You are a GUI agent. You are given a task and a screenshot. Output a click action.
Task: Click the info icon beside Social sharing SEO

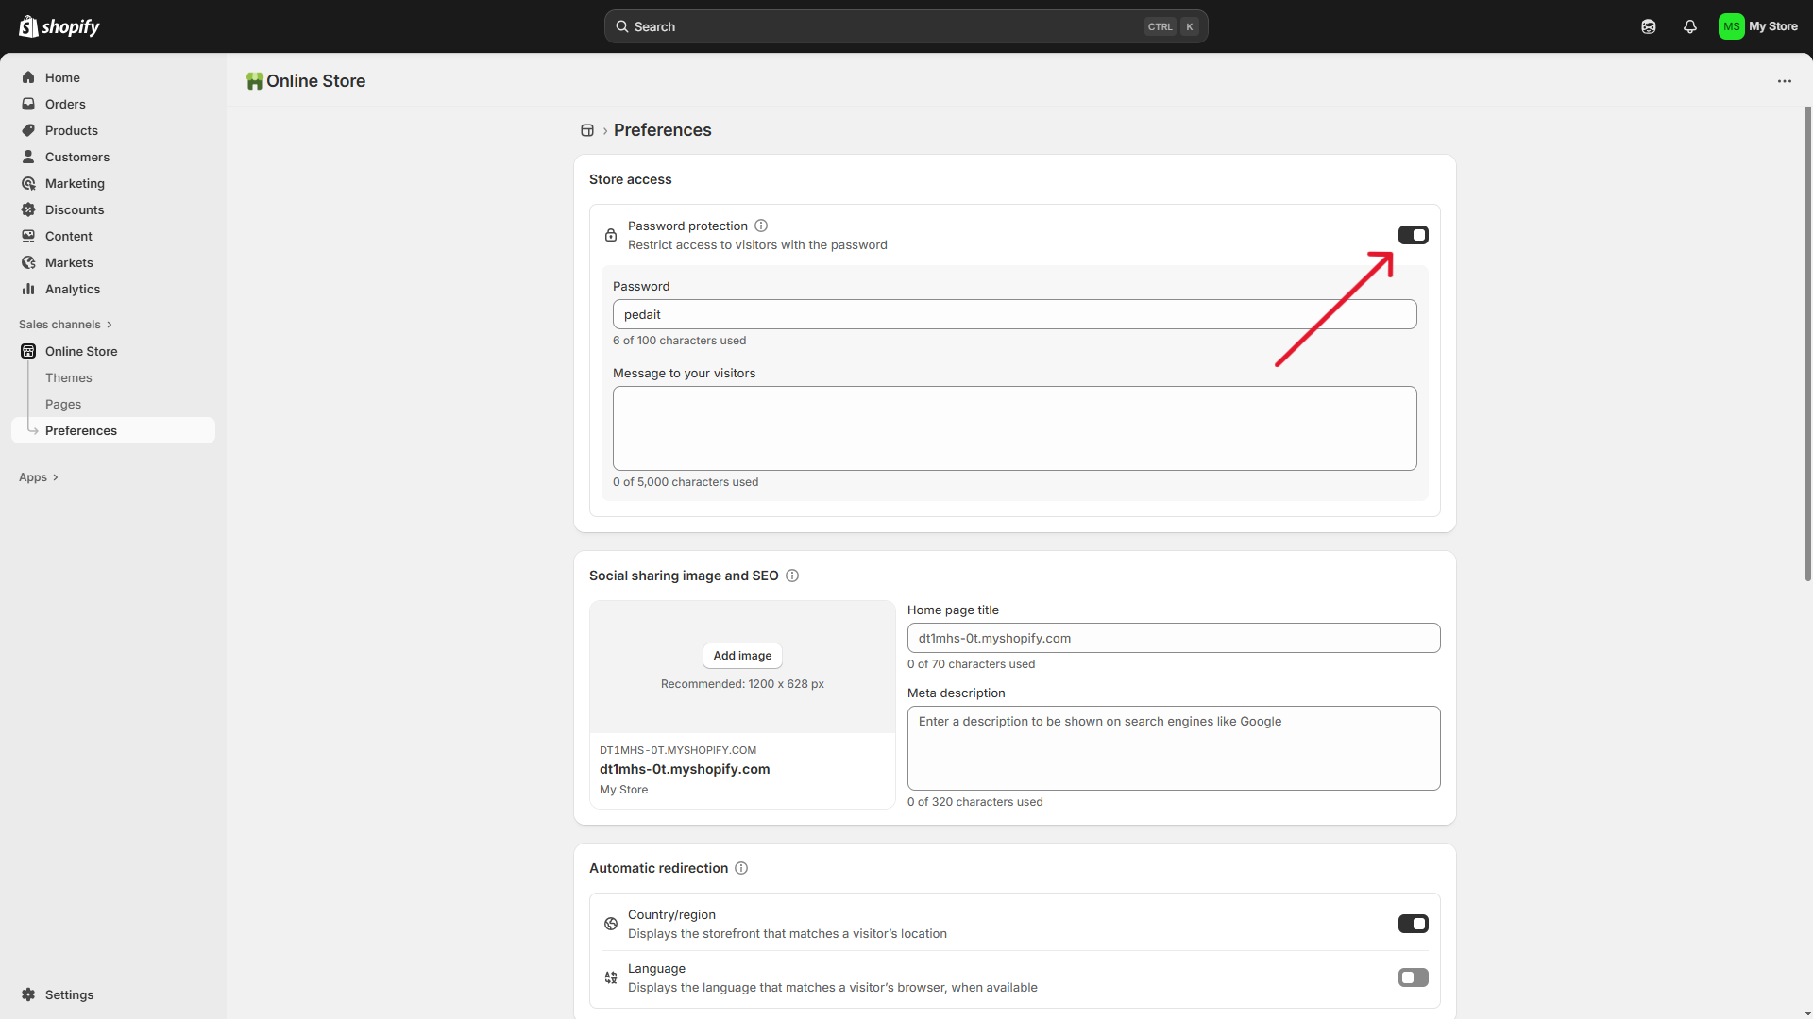tap(792, 576)
